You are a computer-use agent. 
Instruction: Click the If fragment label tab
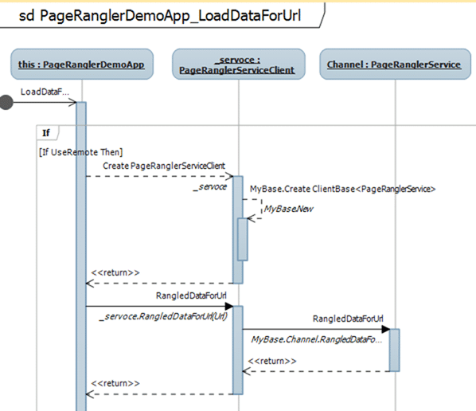(47, 133)
